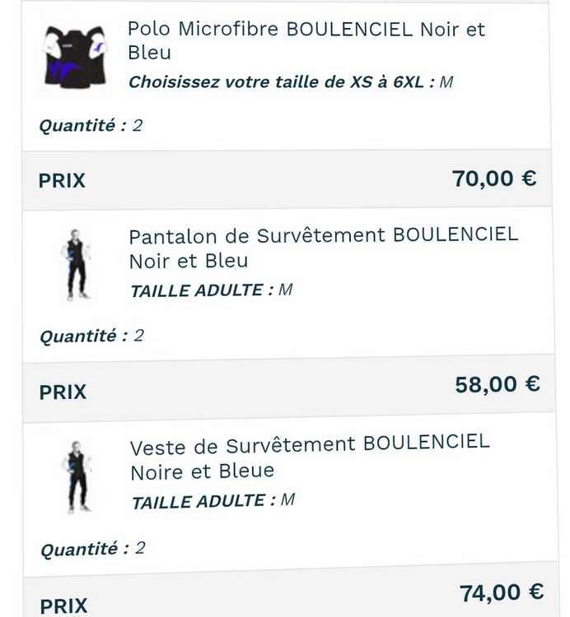The image size is (570, 617).
Task: Click the Polo Microfibre Quantité line
Action: coord(91,126)
